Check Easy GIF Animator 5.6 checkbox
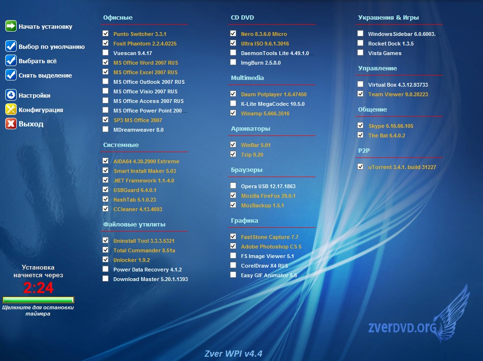This screenshot has height=361, width=483. coord(233,275)
